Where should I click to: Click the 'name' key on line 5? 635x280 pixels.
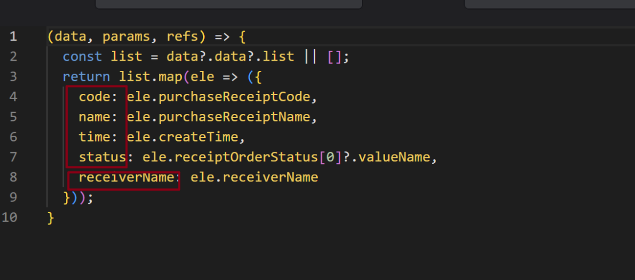[x=94, y=117]
